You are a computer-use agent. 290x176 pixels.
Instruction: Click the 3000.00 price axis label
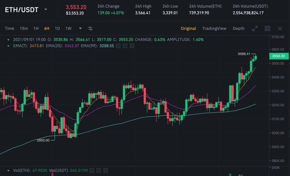(x=278, y=133)
